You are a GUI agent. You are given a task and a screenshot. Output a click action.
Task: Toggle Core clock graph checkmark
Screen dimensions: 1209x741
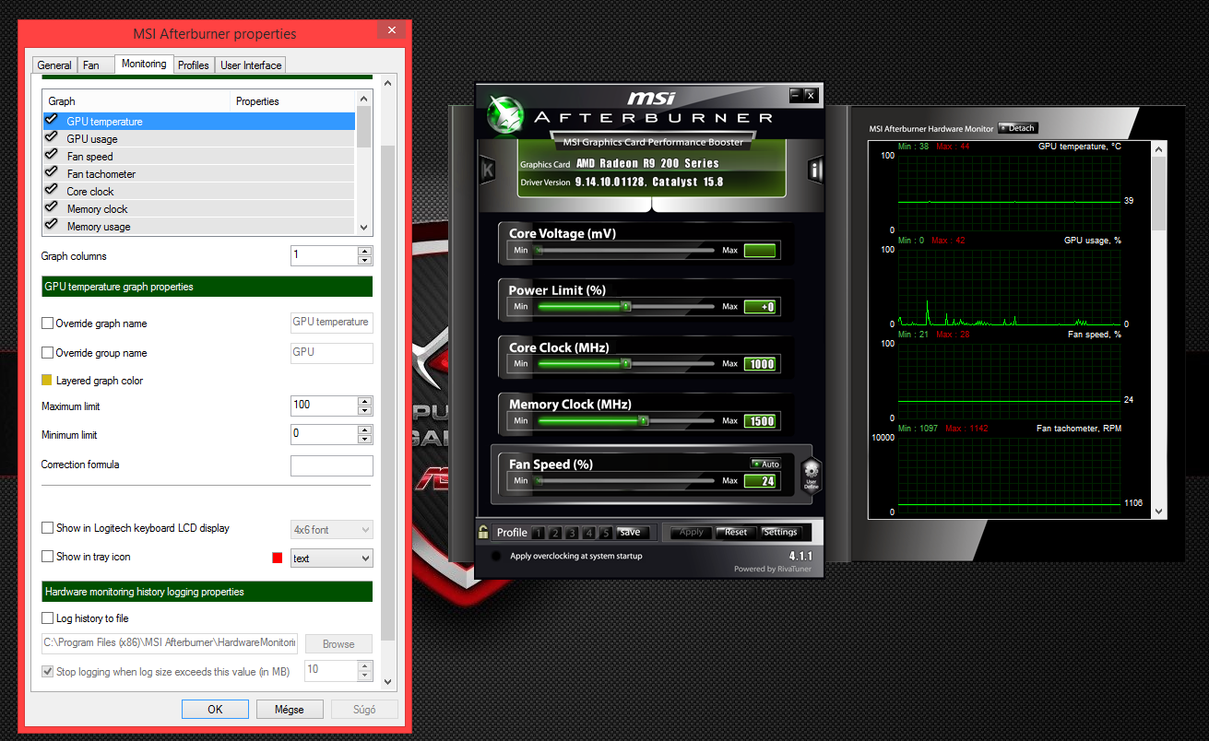(x=51, y=191)
